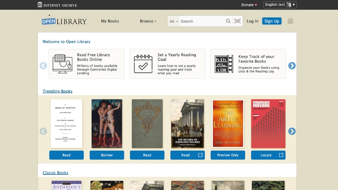Click external link icon on Sherlock Holmes Read button
The image size is (338, 190).
click(200, 155)
